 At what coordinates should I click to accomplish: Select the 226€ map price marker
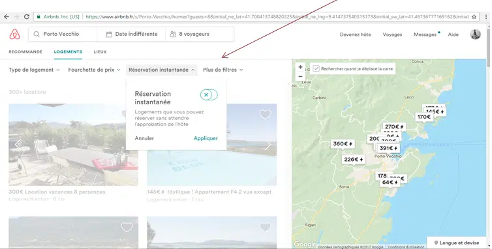pyautogui.click(x=353, y=160)
